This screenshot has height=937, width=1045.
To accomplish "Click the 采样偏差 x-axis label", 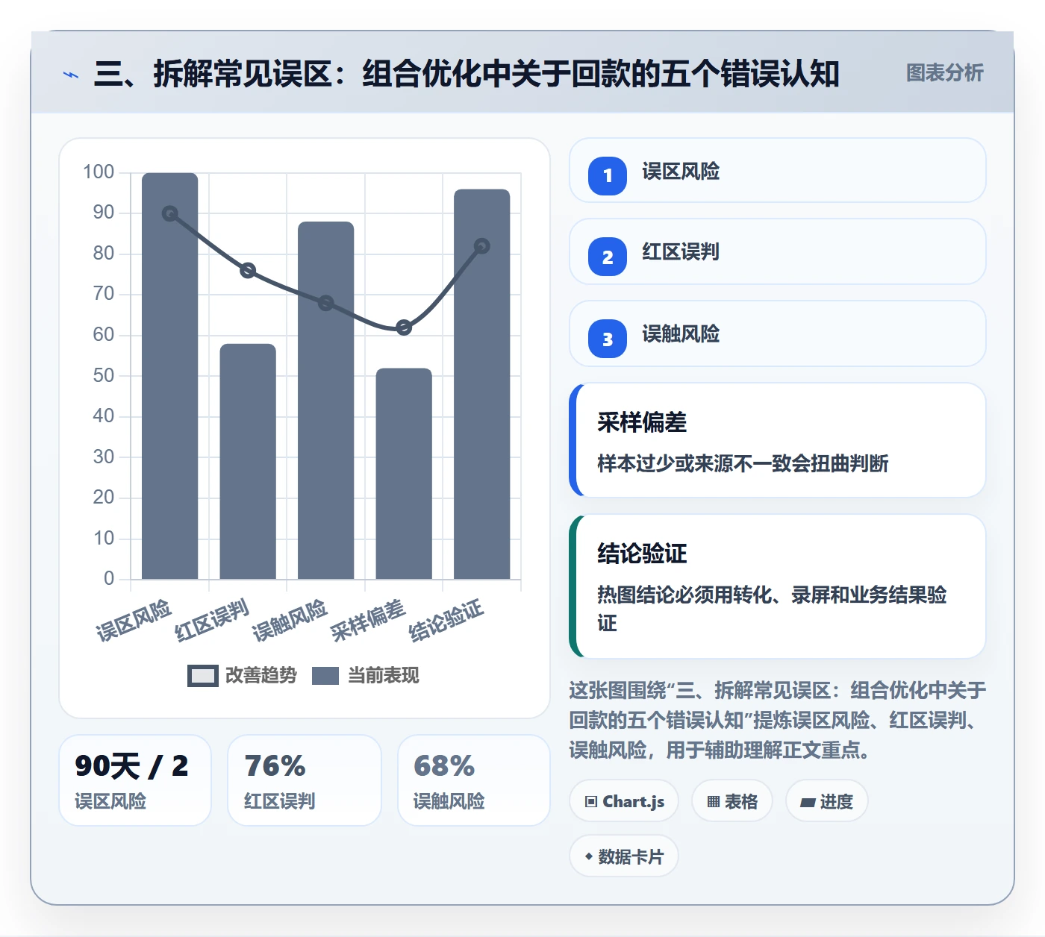I will (368, 621).
